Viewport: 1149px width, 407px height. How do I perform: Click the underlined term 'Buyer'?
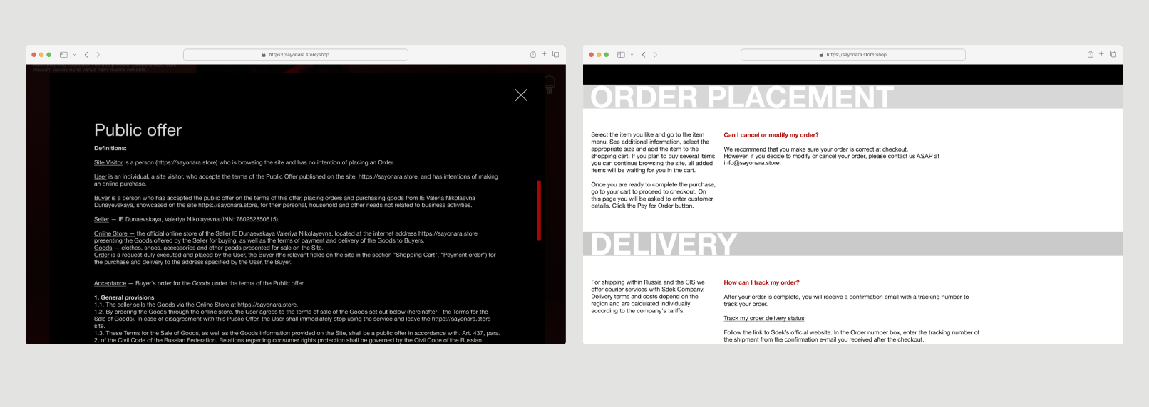[x=102, y=198]
